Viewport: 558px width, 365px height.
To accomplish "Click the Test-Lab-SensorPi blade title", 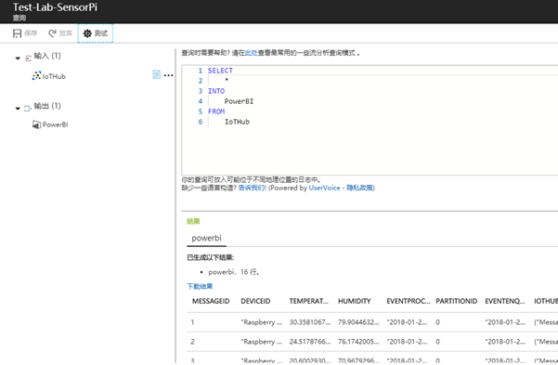I will click(55, 7).
